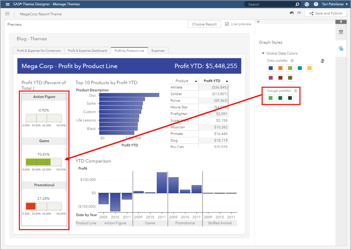
Task: Collapse the Global Data Colors section
Action: tap(263, 53)
